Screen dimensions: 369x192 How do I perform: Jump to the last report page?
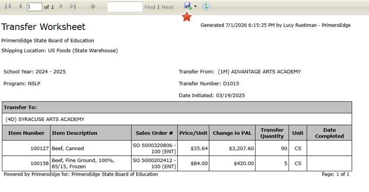pyautogui.click(x=73, y=6)
